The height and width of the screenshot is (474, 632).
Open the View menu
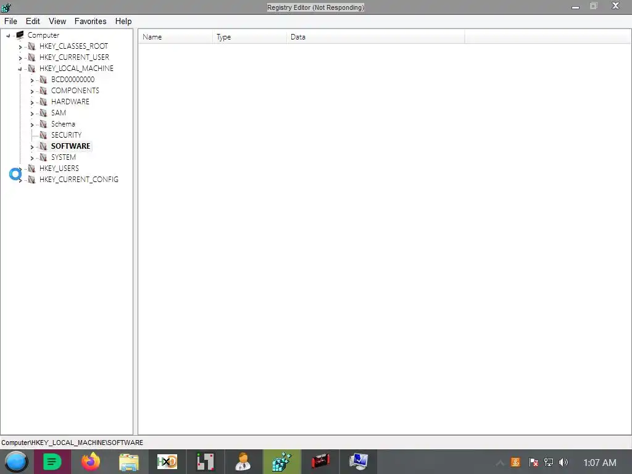pyautogui.click(x=57, y=22)
